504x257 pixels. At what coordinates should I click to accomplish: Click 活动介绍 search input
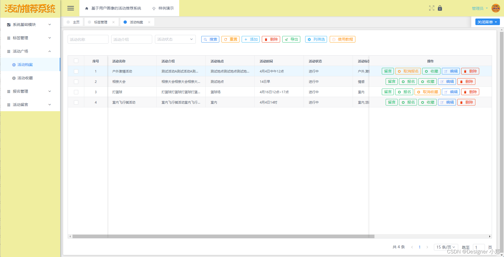[x=132, y=39]
